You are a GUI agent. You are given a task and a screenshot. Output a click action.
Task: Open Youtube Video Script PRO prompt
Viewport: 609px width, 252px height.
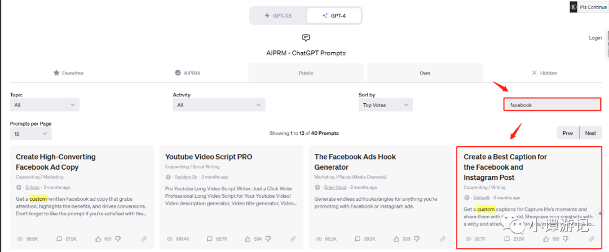(209, 157)
